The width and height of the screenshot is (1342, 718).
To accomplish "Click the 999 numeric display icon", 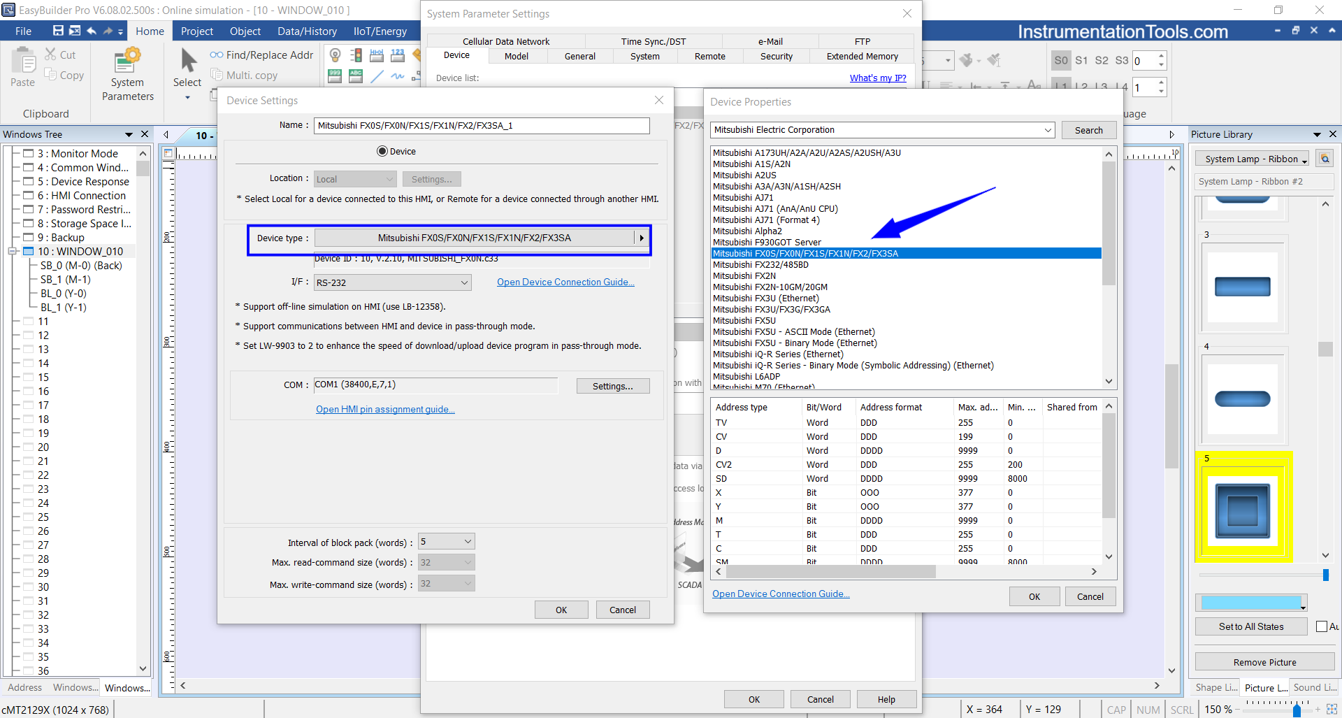I will click(x=335, y=76).
